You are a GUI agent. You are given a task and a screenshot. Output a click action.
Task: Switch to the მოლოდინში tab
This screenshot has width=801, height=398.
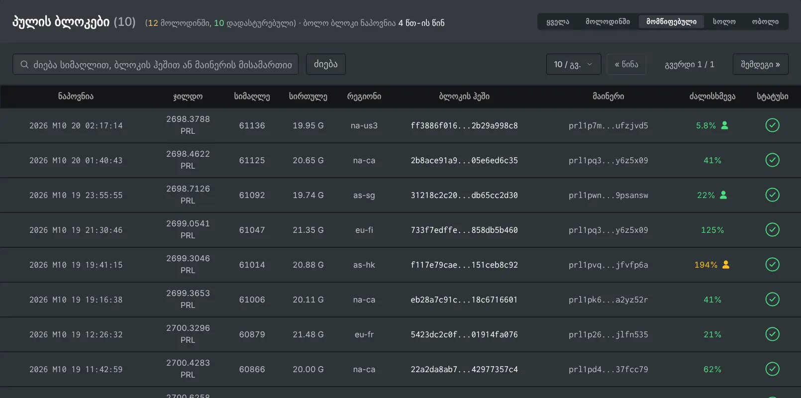(x=607, y=22)
